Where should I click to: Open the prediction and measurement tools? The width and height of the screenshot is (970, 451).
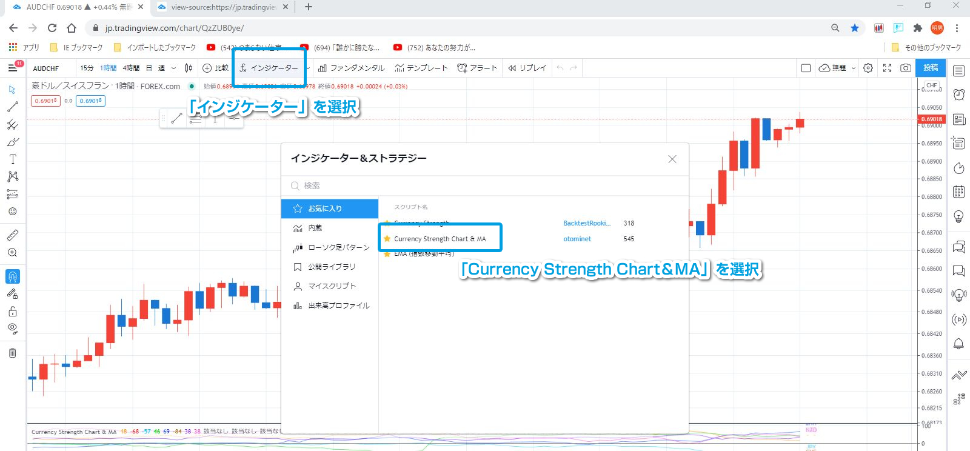click(12, 194)
